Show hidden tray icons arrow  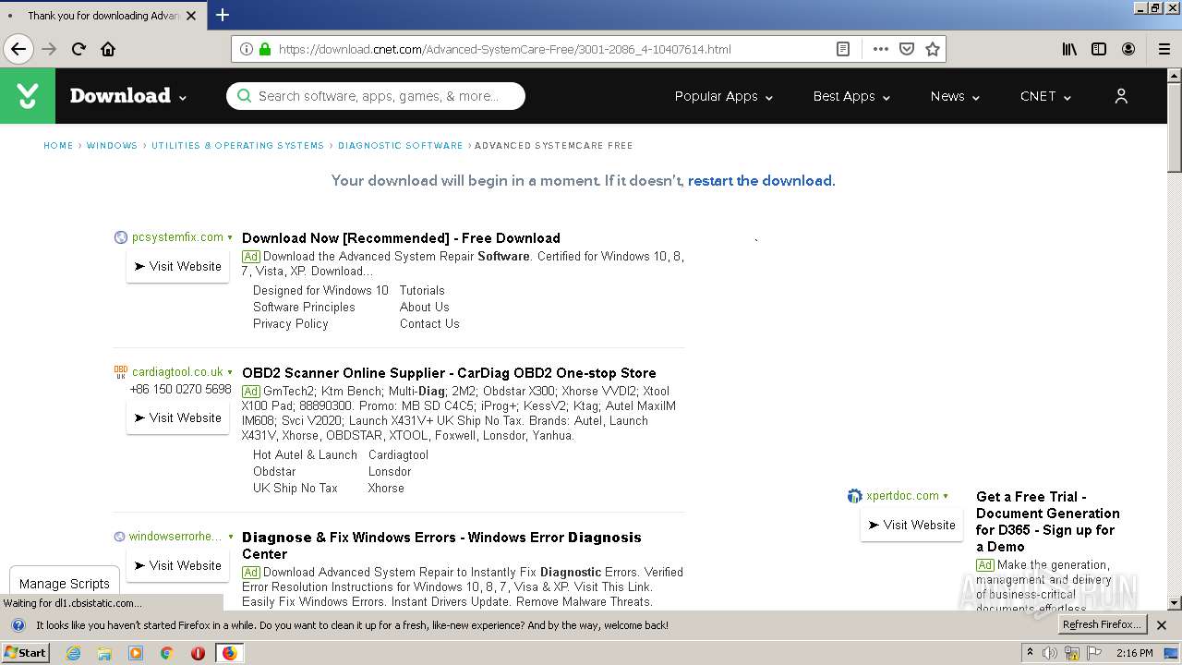[x=1030, y=653]
